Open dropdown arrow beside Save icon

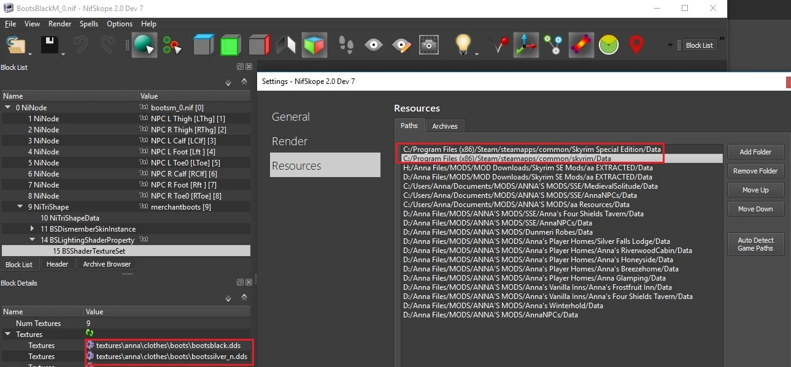point(63,55)
